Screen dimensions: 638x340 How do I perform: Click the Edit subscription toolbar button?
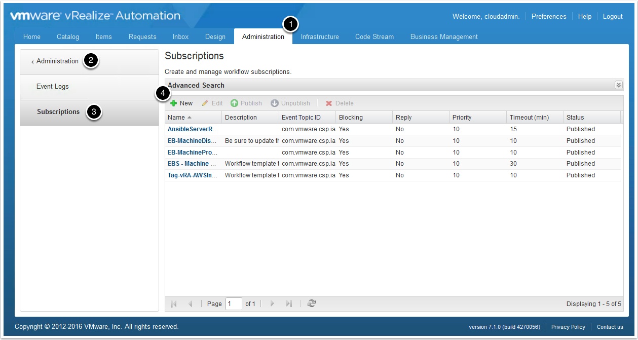tap(212, 103)
